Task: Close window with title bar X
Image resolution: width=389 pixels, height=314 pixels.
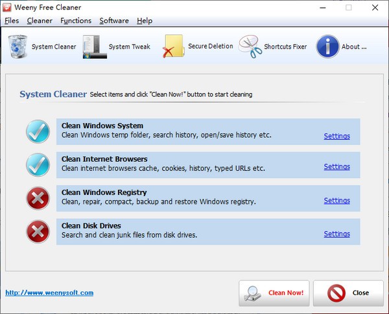Action: [x=375, y=8]
